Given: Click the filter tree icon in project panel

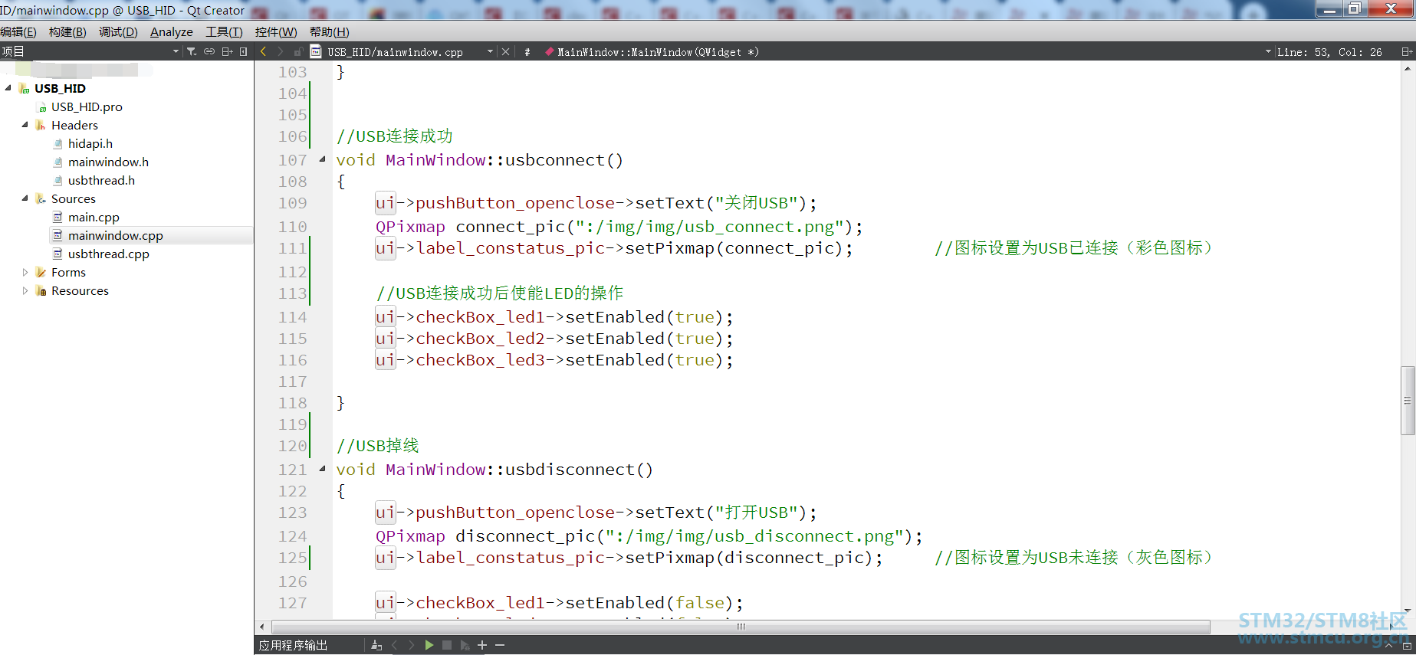Looking at the screenshot, I should (x=192, y=51).
